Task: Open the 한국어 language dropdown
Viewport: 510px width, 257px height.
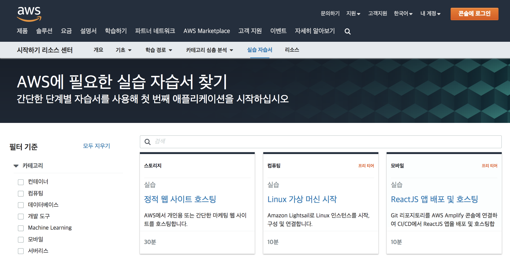Action: (403, 13)
